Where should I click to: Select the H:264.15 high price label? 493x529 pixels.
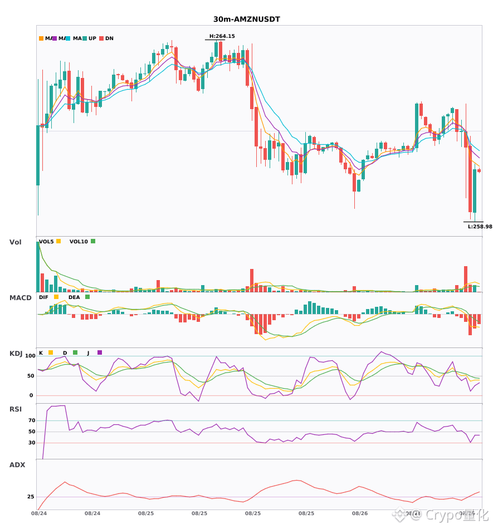tap(222, 36)
